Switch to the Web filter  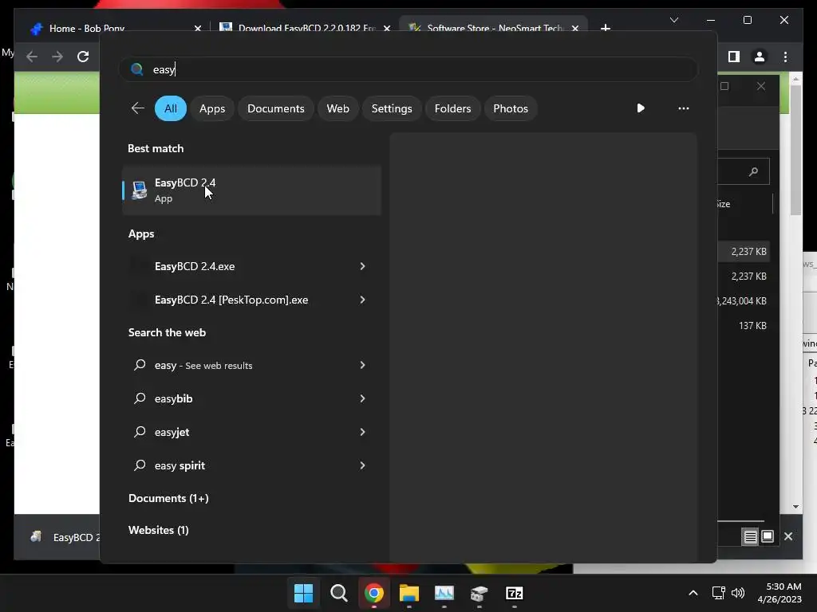click(x=337, y=108)
